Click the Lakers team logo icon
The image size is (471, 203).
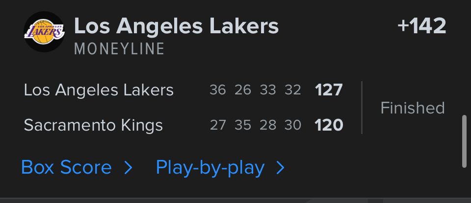point(45,33)
